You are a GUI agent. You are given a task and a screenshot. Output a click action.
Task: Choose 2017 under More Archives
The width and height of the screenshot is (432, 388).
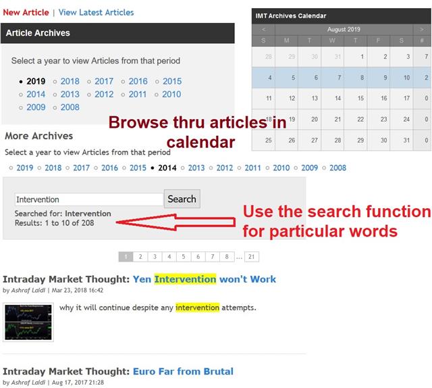click(x=81, y=168)
